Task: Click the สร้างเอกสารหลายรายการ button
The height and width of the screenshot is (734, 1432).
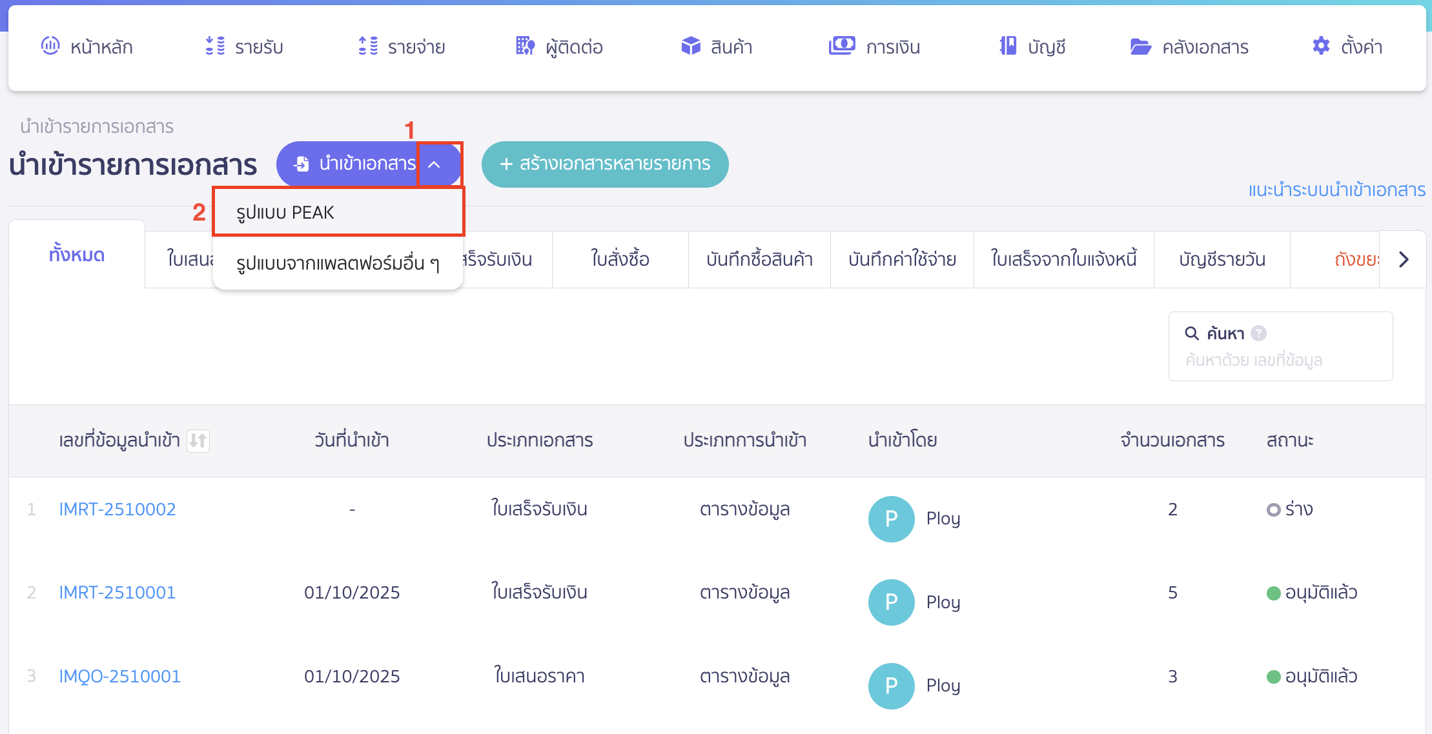Action: (604, 164)
